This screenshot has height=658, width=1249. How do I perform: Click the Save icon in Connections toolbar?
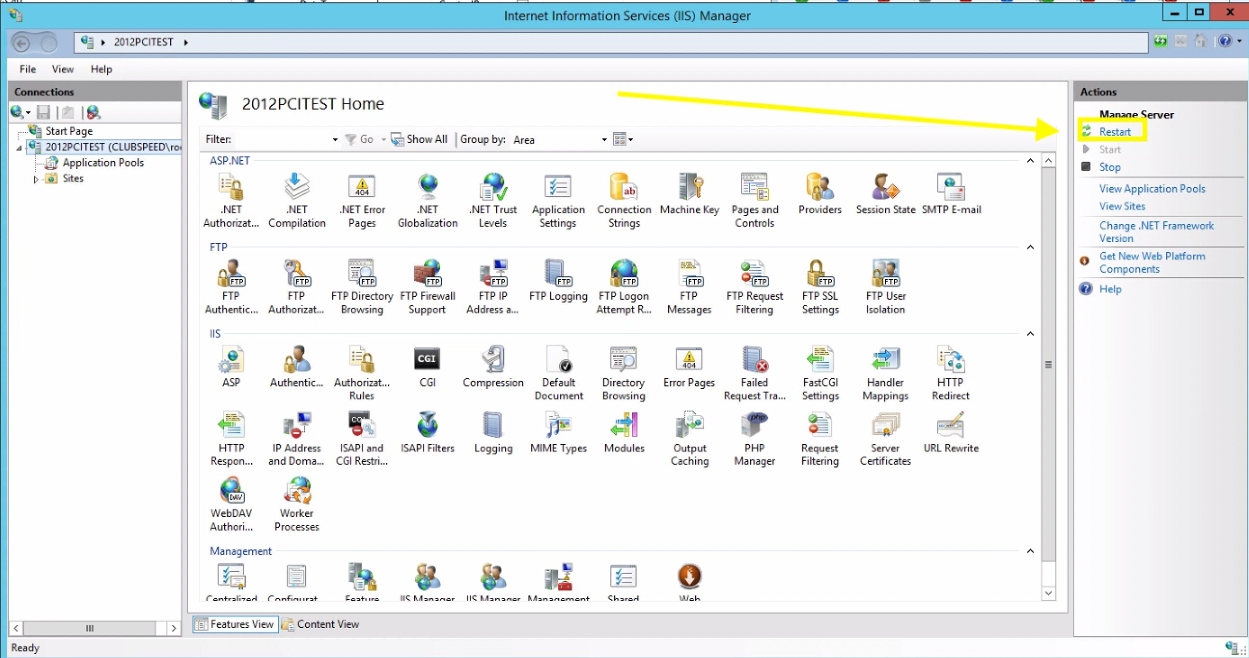point(43,112)
